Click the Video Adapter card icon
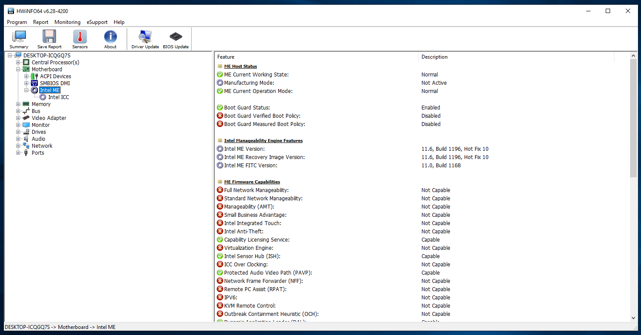Viewport: 641px width, 335px height. [x=26, y=118]
